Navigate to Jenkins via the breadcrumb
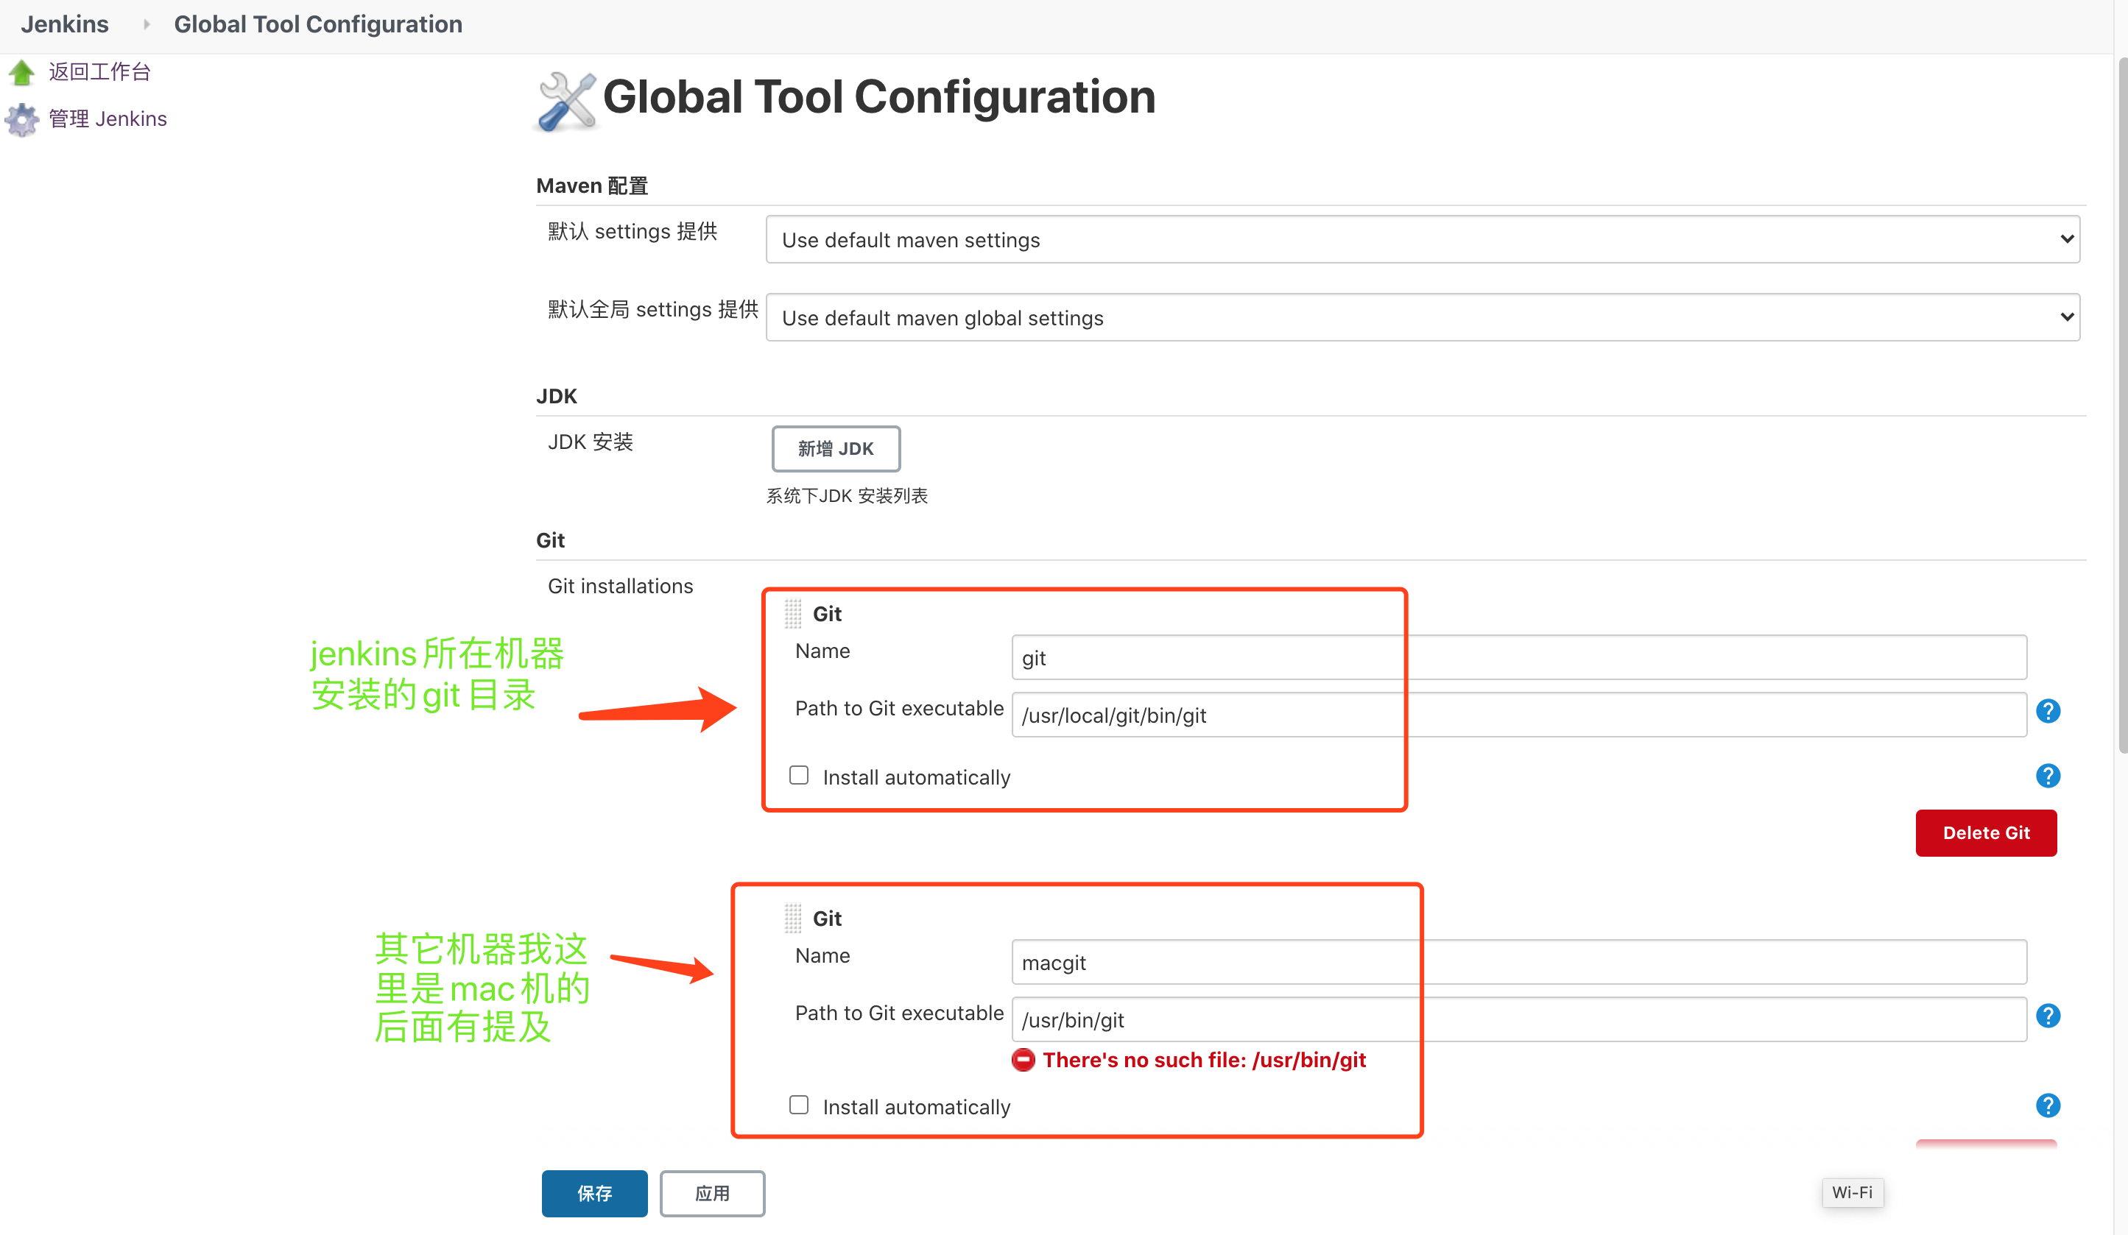The image size is (2128, 1235). click(64, 24)
